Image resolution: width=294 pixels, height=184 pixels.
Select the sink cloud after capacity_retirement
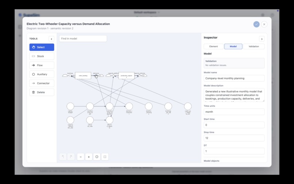[144, 76]
